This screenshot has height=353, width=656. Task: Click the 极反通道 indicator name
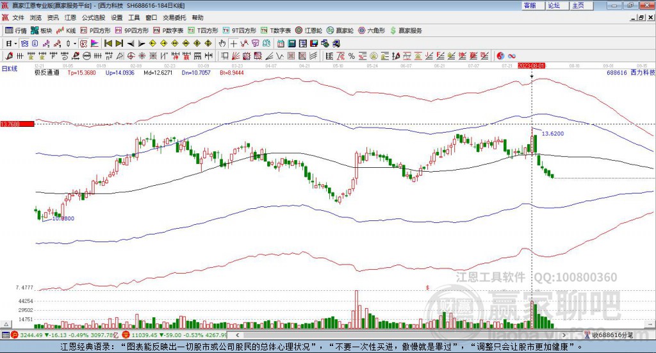(x=47, y=72)
